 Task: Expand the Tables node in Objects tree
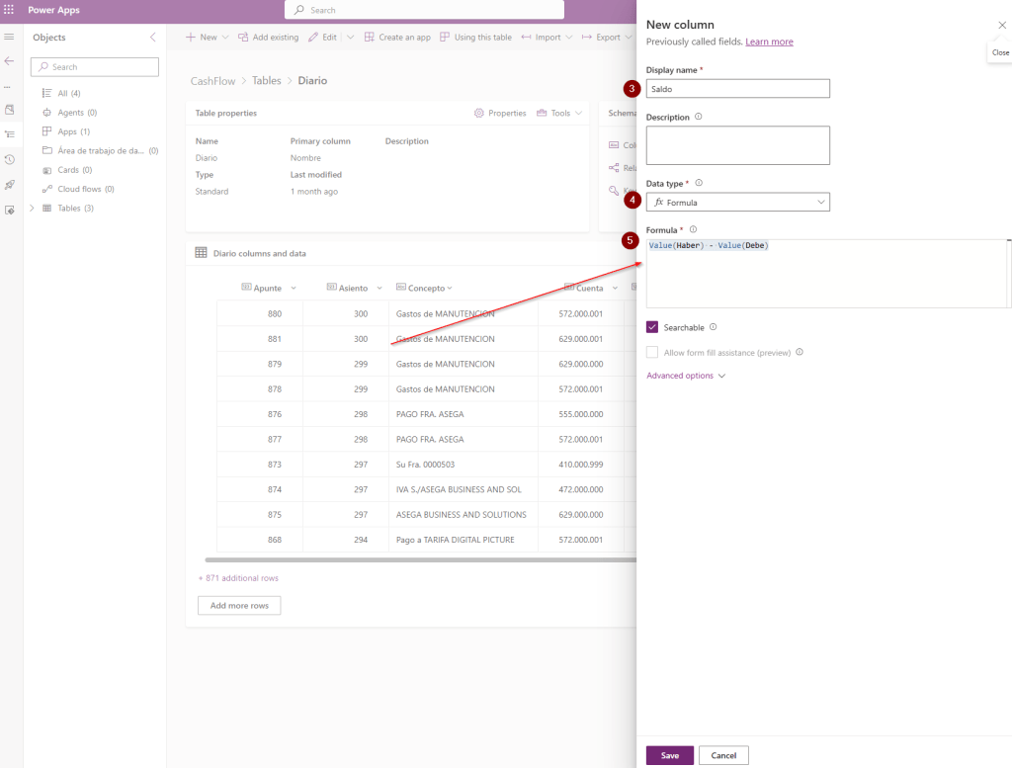pos(33,209)
